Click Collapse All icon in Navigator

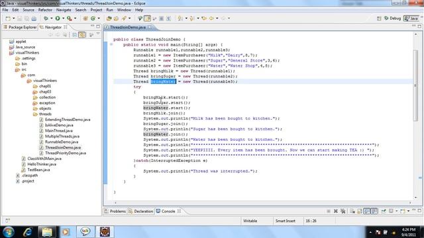(75, 35)
